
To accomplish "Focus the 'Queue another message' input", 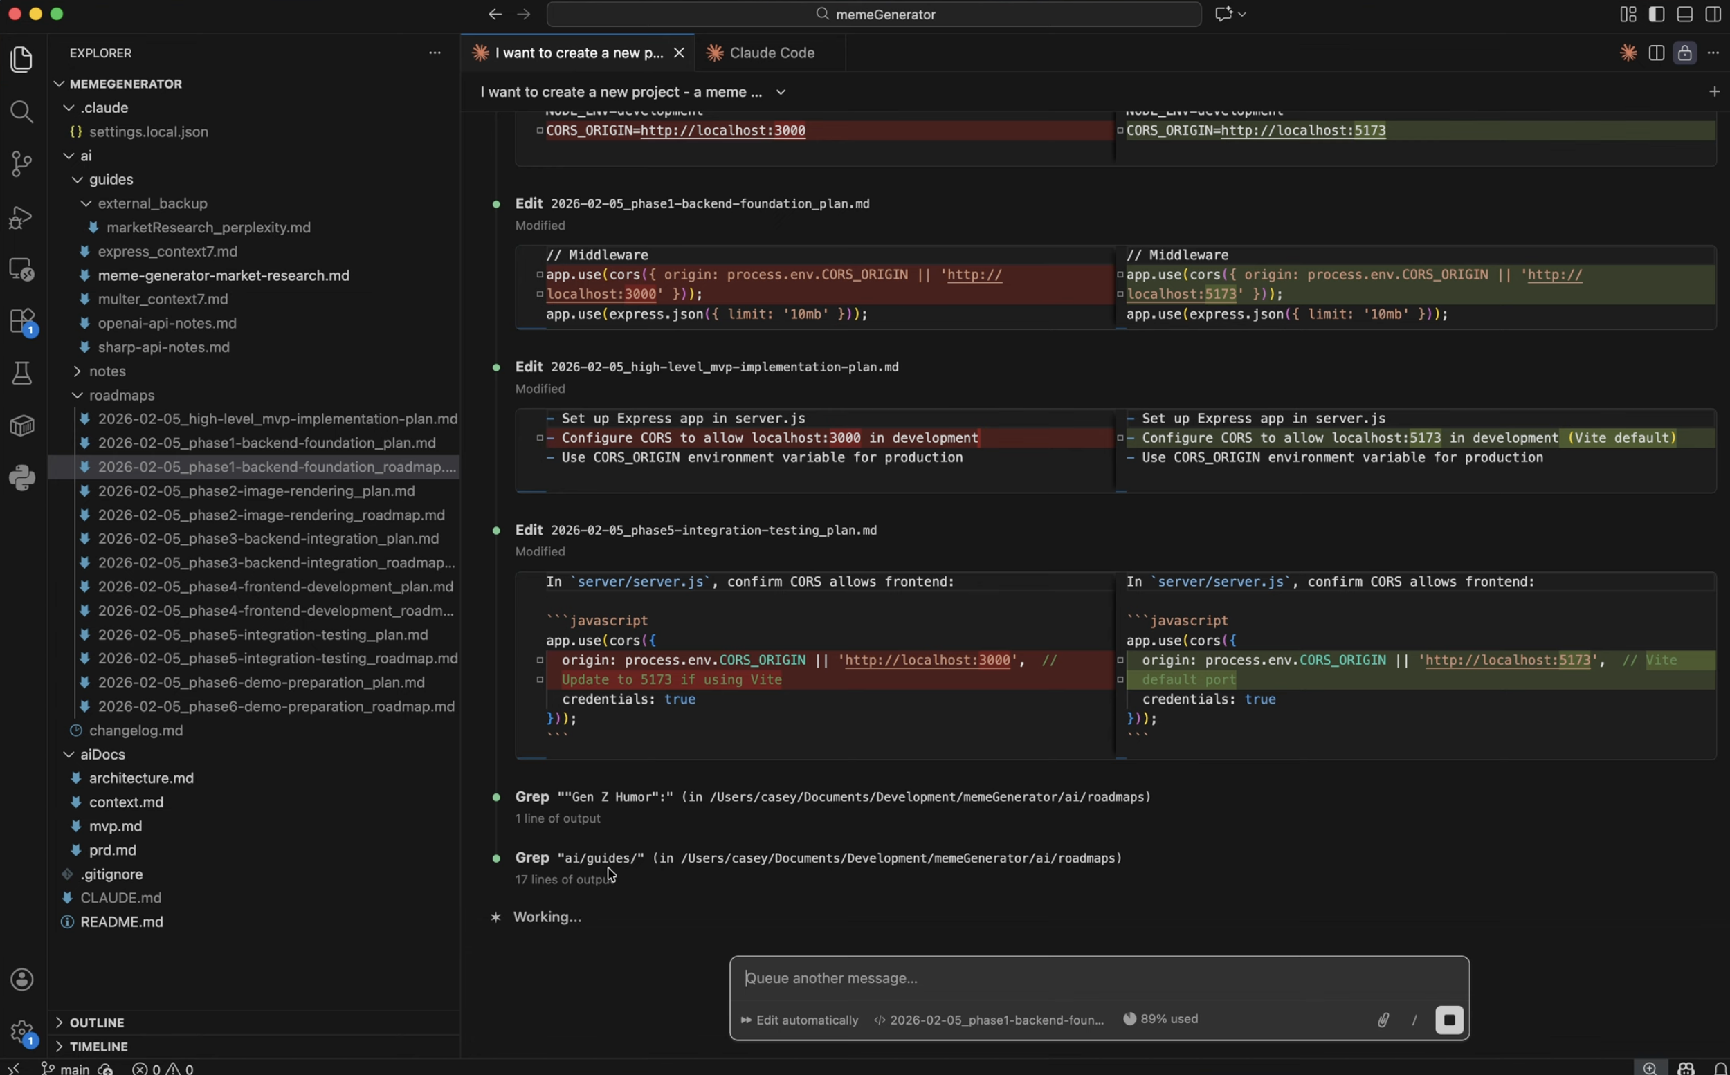I will 1099,978.
